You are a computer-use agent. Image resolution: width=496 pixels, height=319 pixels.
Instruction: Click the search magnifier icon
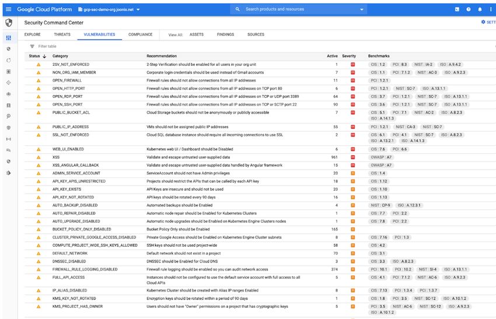[x=237, y=9]
